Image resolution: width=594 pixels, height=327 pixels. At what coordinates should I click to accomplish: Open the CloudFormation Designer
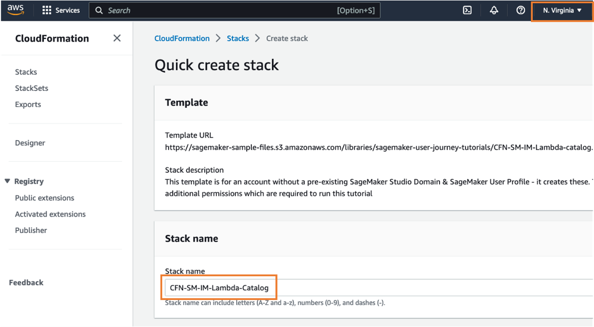pos(30,142)
